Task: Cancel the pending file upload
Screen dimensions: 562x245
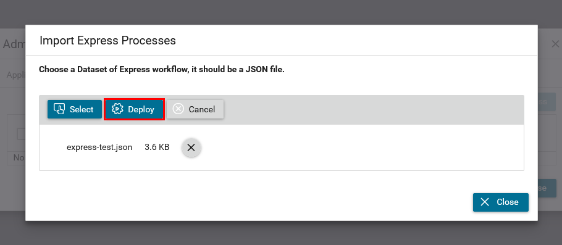Action: [x=195, y=109]
